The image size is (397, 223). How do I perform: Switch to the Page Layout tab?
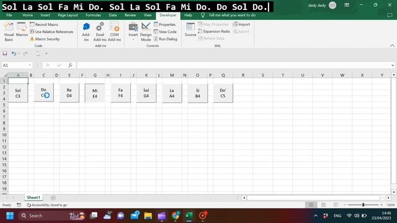pos(68,15)
